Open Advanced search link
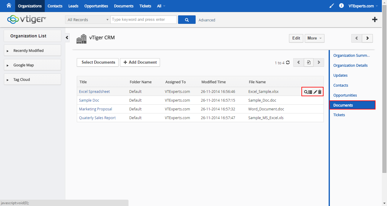387x206 pixels. [x=207, y=20]
